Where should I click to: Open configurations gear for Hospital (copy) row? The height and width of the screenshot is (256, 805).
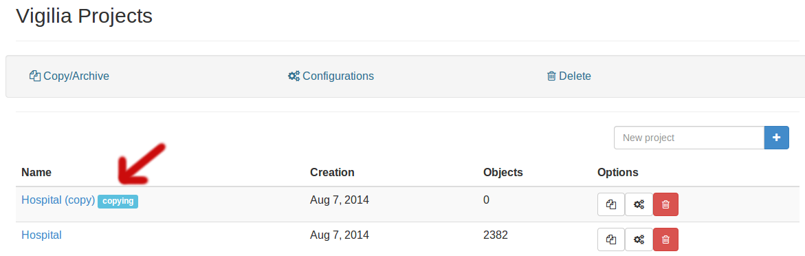tap(639, 204)
